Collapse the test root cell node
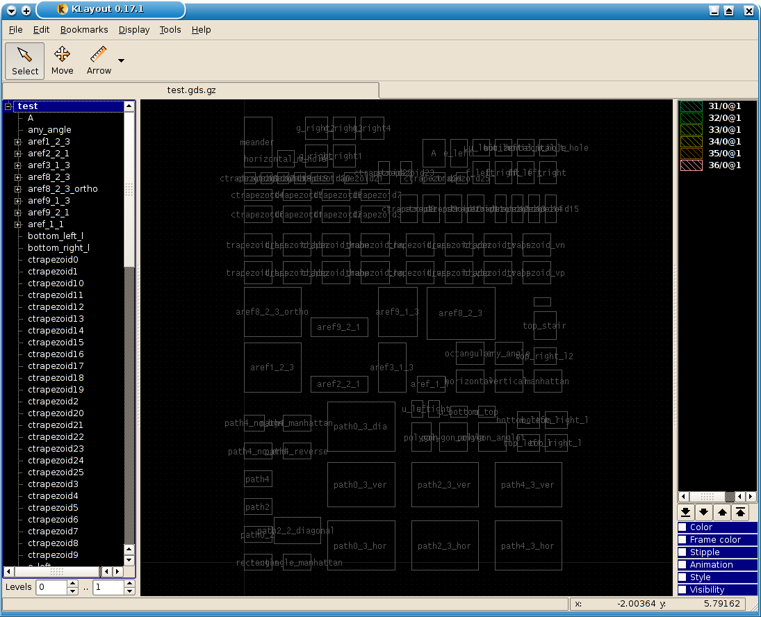Image resolution: width=761 pixels, height=617 pixels. coord(8,106)
